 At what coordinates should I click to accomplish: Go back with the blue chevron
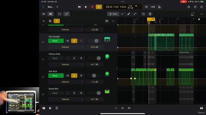point(43,7)
